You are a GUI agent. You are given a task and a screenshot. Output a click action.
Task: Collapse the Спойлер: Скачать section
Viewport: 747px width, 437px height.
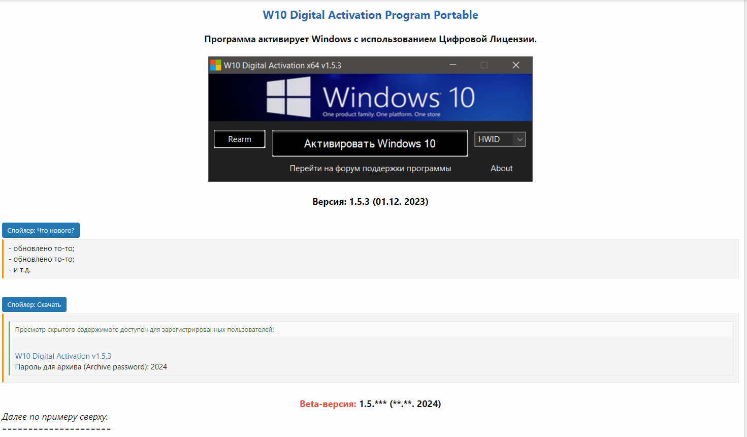[34, 304]
